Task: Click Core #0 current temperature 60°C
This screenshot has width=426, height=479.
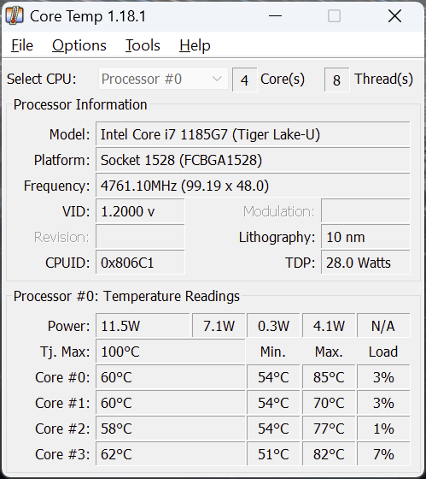Action: point(171,377)
